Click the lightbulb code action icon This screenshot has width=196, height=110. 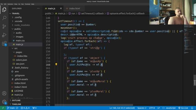coord(56,64)
